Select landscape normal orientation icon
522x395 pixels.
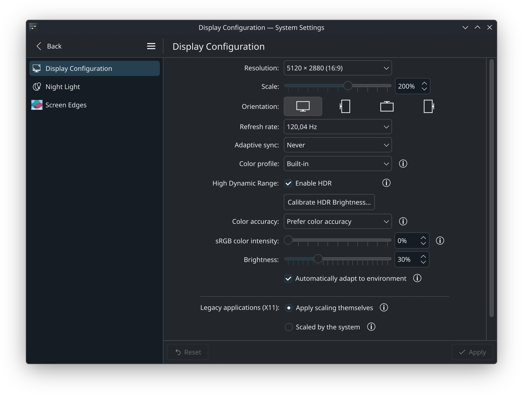[x=303, y=106]
